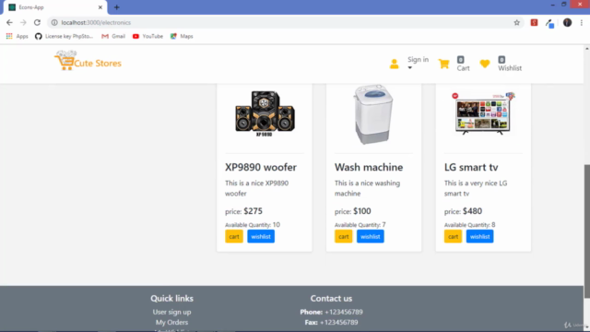Click the cart count badge
This screenshot has width=590, height=332.
[461, 59]
